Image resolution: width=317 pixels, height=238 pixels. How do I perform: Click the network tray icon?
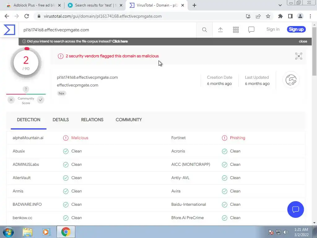point(278,232)
